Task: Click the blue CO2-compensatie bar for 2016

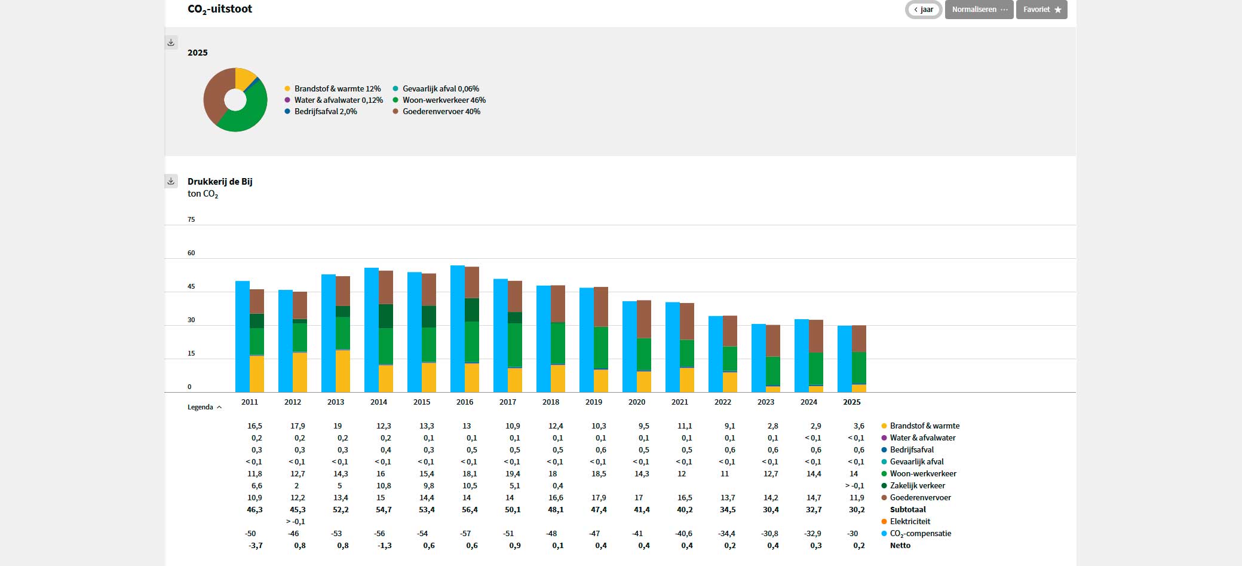Action: click(458, 329)
